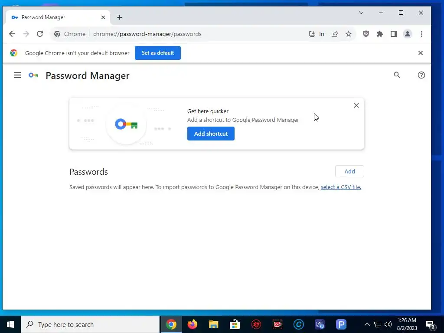
Task: Open the Extensions puzzle menu
Action: click(x=380, y=34)
